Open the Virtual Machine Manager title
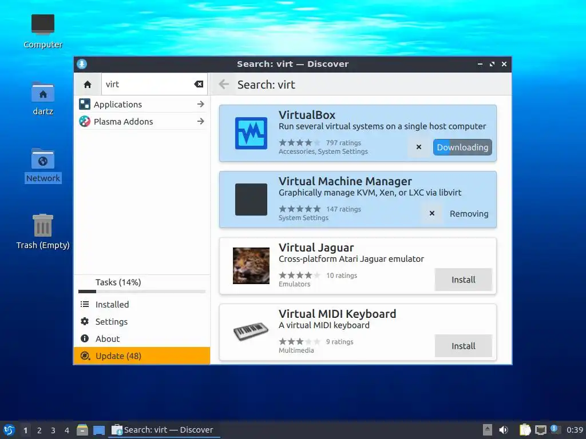Viewport: 586px width, 439px height. coord(345,181)
